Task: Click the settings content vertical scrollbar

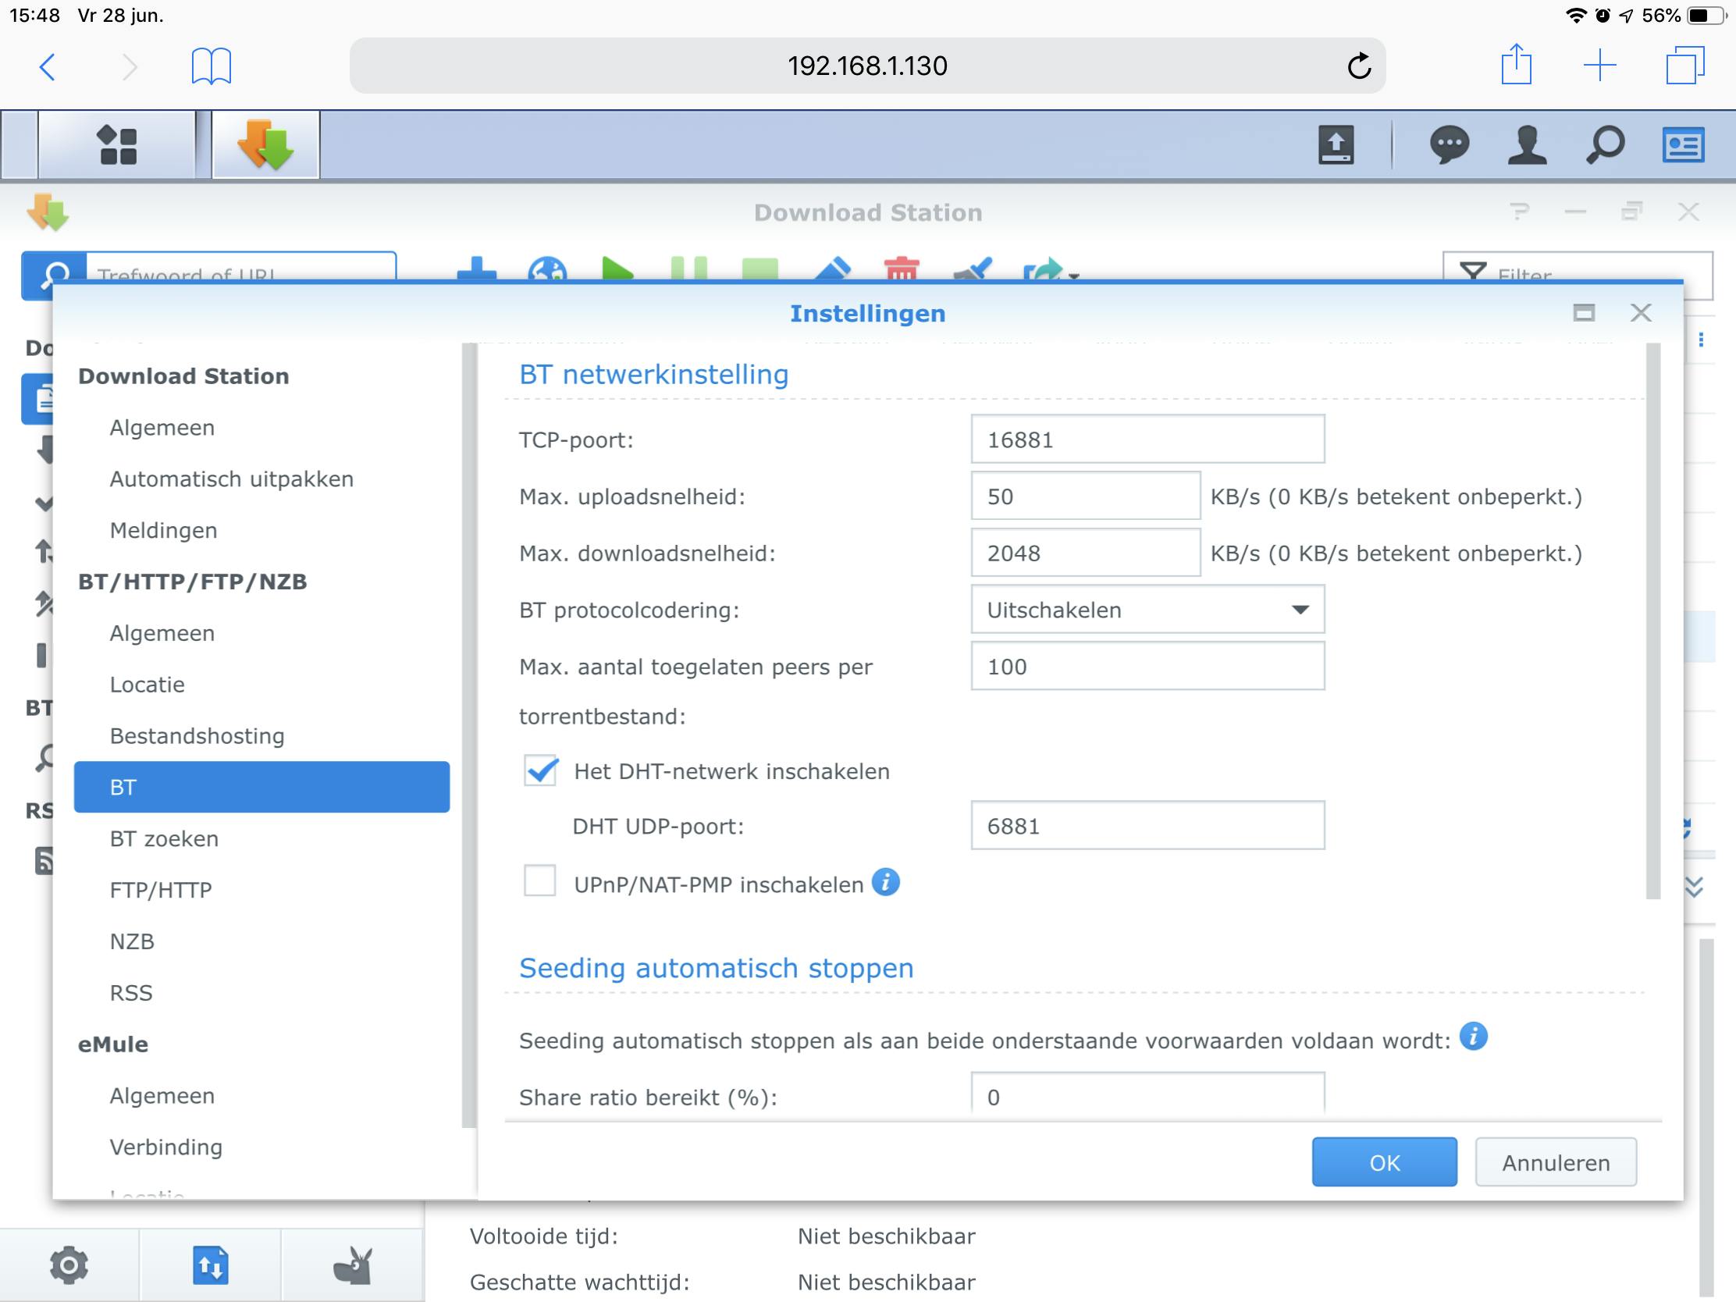Action: coord(1652,620)
